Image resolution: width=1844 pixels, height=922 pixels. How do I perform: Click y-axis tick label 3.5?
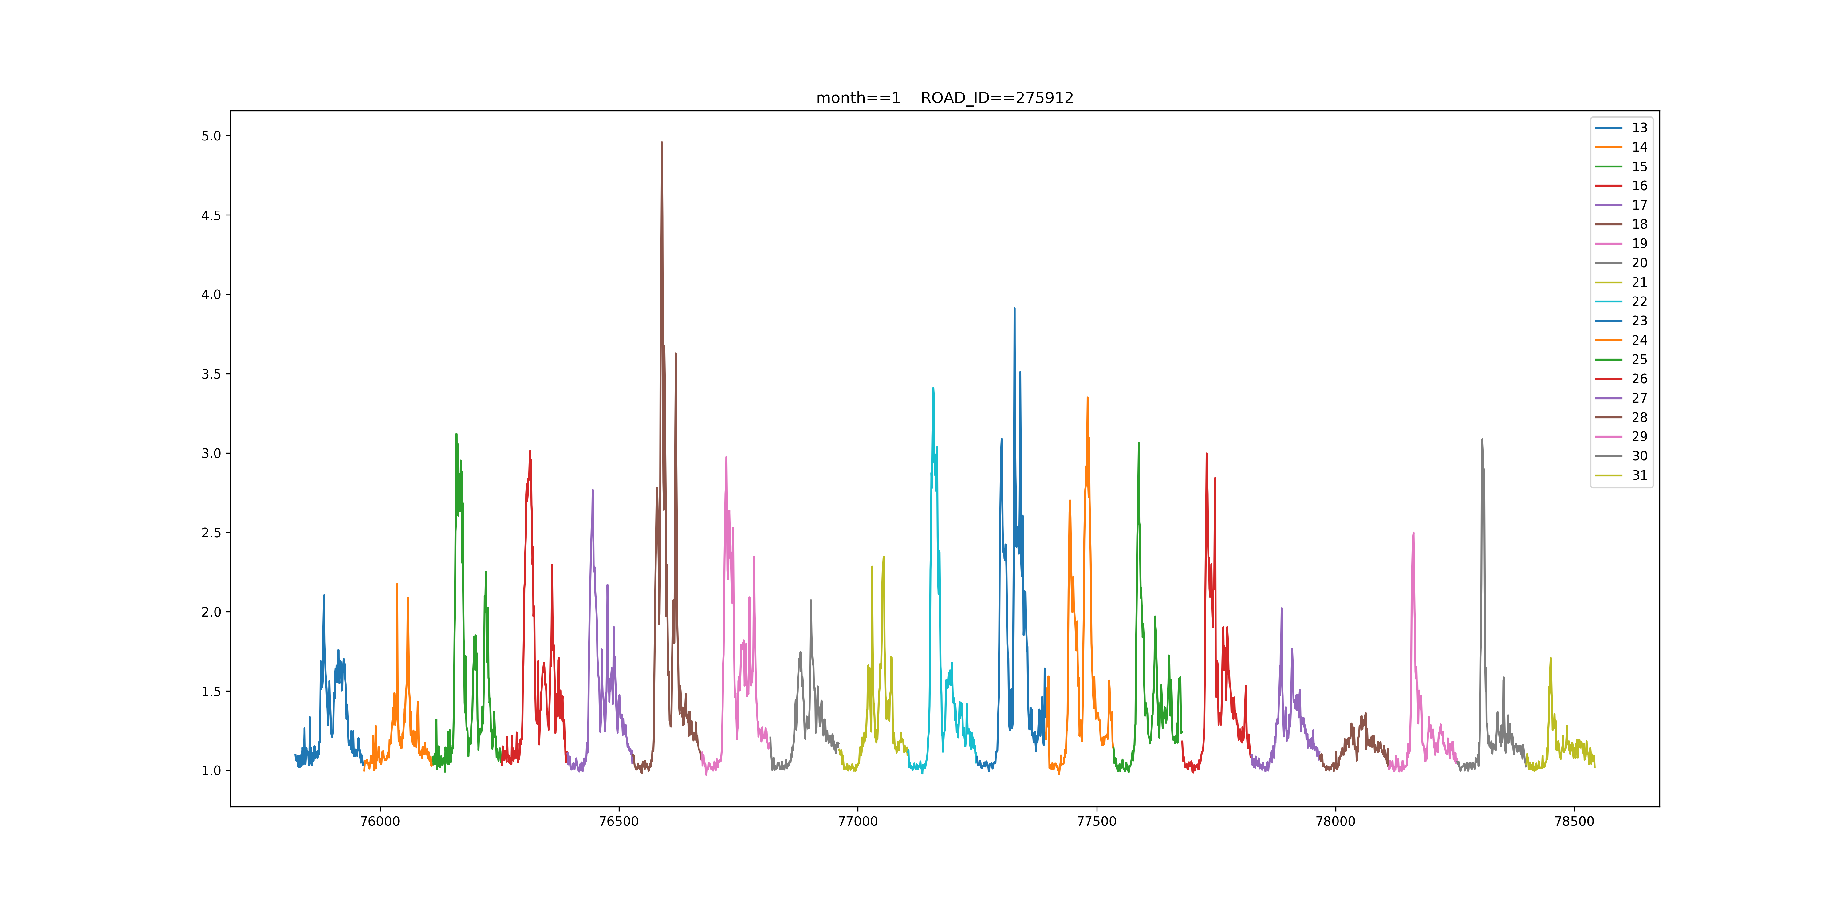[211, 374]
